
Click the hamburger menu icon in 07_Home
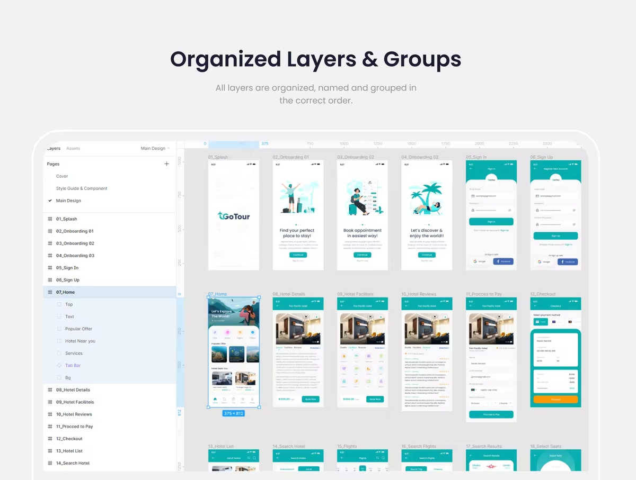coord(213,302)
